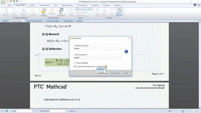Image resolution: width=201 pixels, height=113 pixels.
Task: Open the worksheet tab list arrow
Action: coord(198,21)
